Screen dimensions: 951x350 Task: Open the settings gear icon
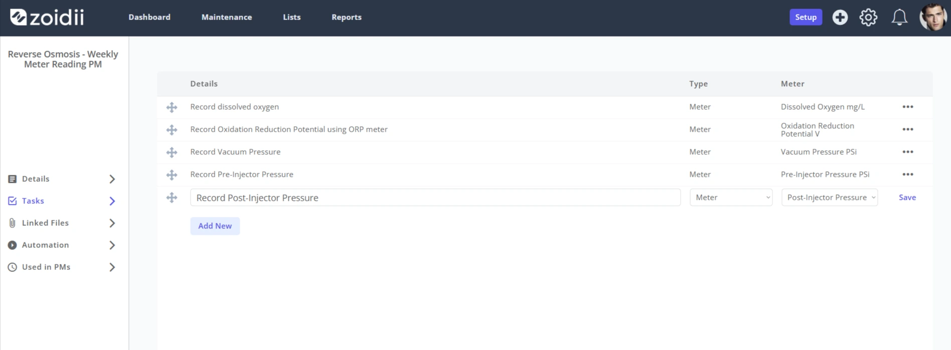868,17
